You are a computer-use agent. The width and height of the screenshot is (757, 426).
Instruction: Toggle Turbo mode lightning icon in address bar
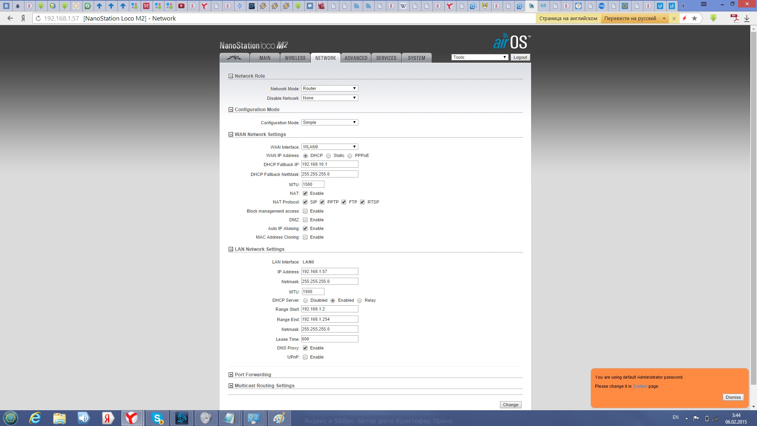coord(684,18)
